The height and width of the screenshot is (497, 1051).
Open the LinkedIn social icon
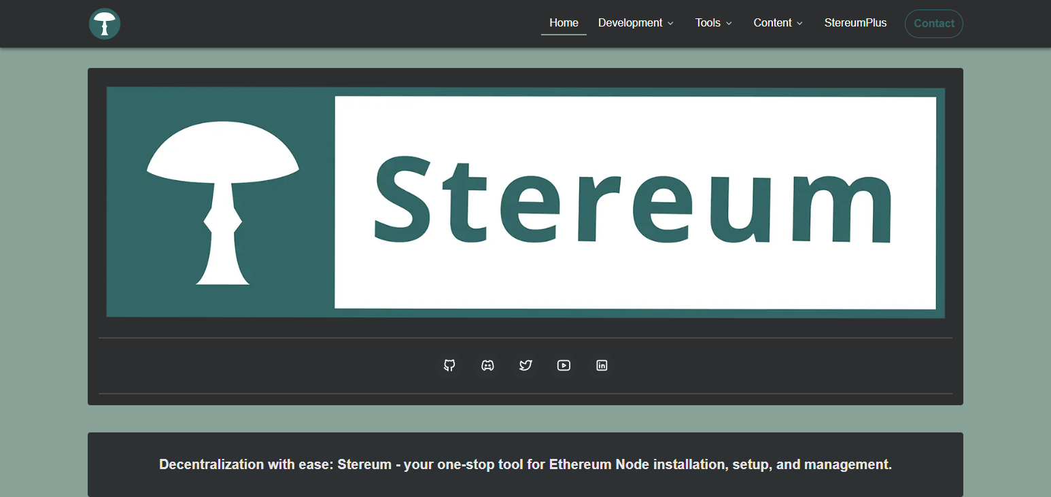[x=602, y=365]
